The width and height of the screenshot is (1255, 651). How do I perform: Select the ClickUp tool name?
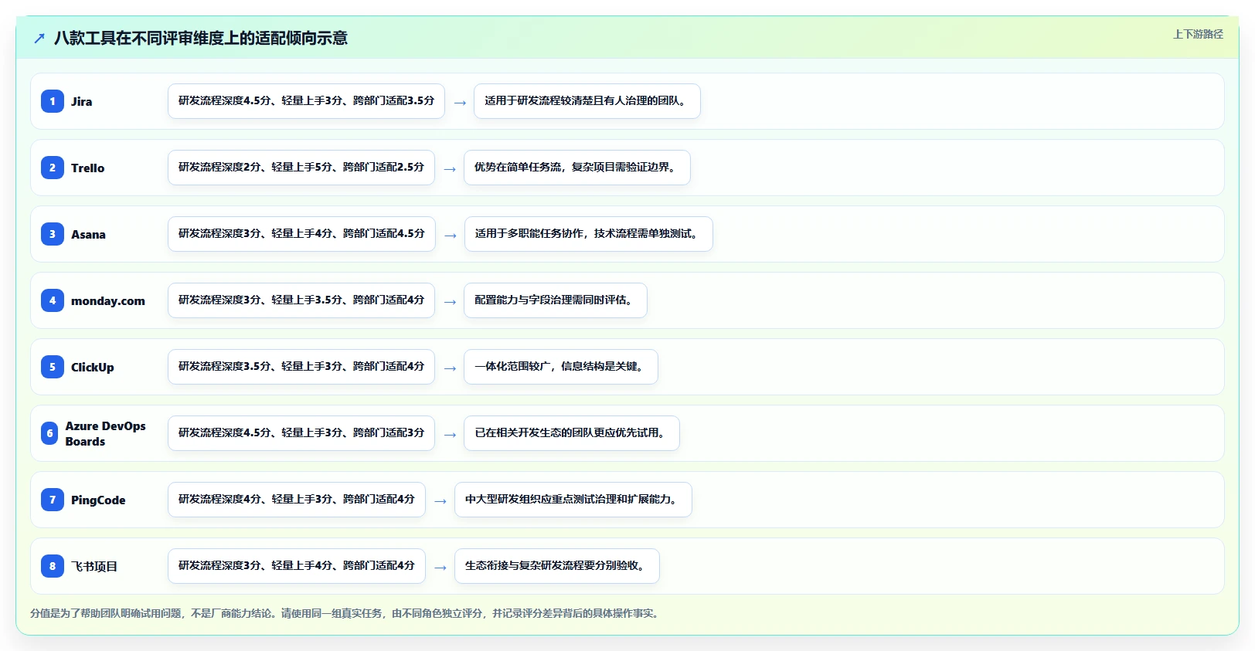[92, 367]
